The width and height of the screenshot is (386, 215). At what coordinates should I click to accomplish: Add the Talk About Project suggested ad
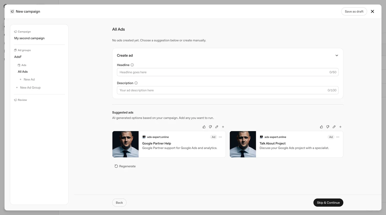[x=341, y=127]
